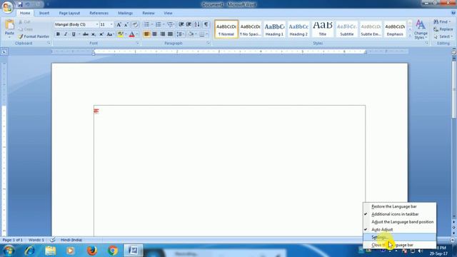
Task: Apply the Heading 1 style
Action: (x=274, y=29)
